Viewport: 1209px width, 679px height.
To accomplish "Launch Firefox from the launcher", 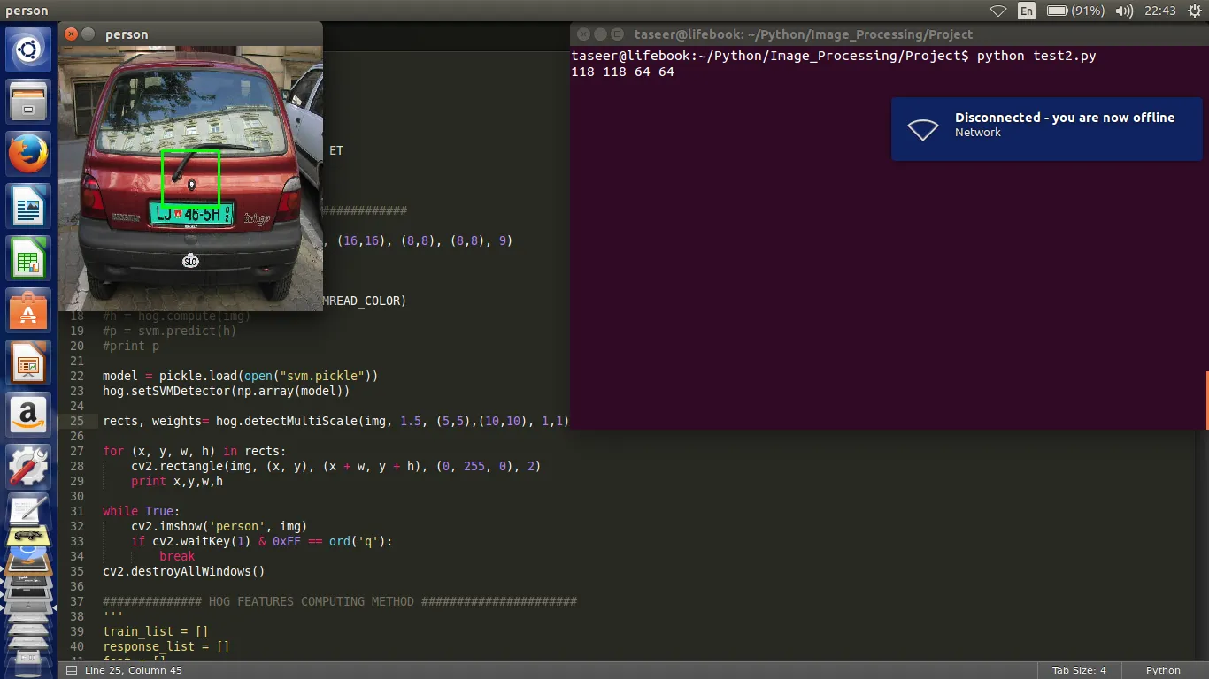I will 28,154.
